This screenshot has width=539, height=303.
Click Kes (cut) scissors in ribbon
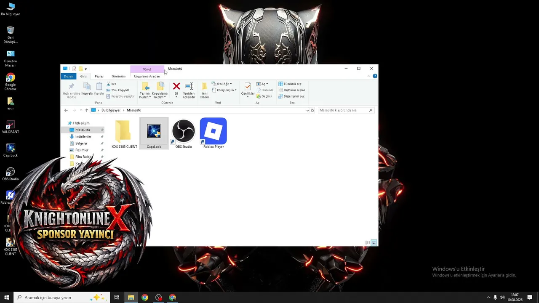coord(111,84)
